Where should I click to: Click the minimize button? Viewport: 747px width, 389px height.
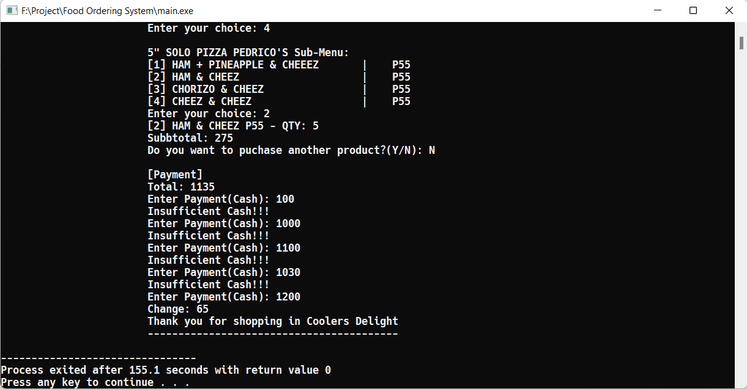657,10
